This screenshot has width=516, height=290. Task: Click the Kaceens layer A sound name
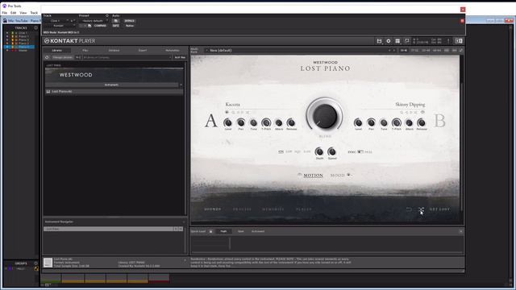coord(232,104)
